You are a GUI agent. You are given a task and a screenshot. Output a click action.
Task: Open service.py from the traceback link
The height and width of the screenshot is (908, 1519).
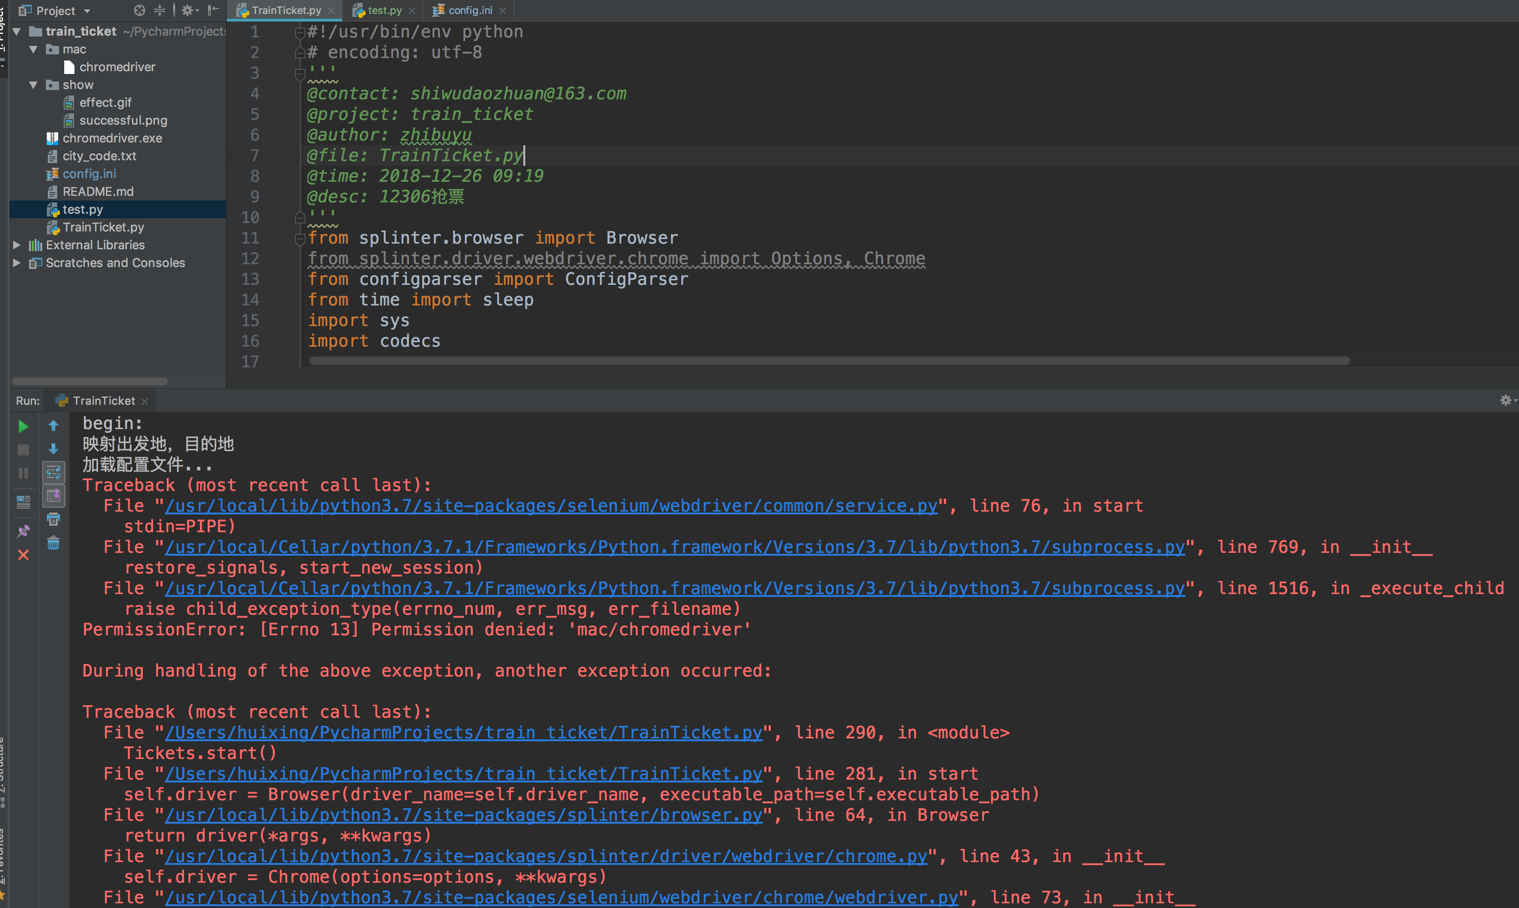(x=551, y=506)
